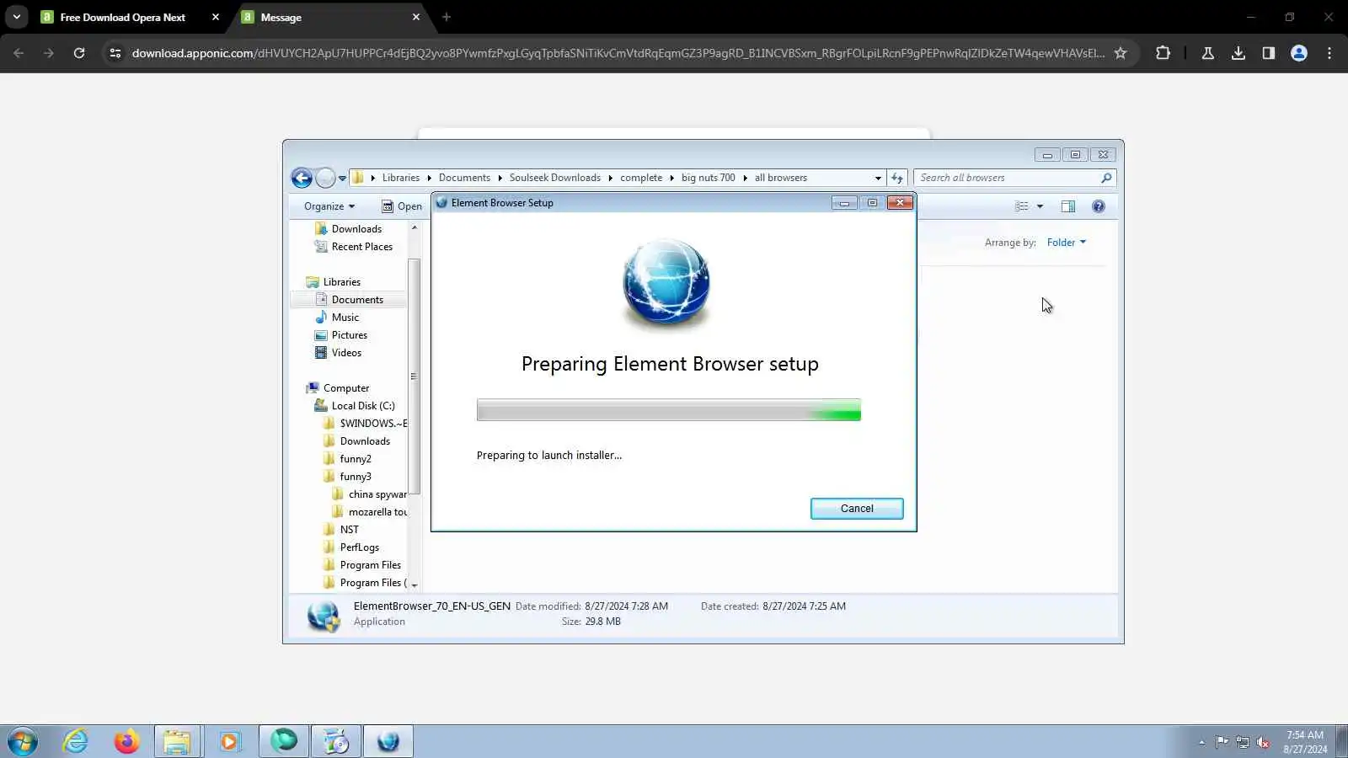The image size is (1348, 758).
Task: Open the address bar history dropdown
Action: tap(878, 179)
